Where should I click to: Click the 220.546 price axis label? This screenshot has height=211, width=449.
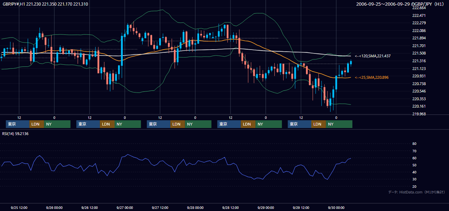[419, 91]
